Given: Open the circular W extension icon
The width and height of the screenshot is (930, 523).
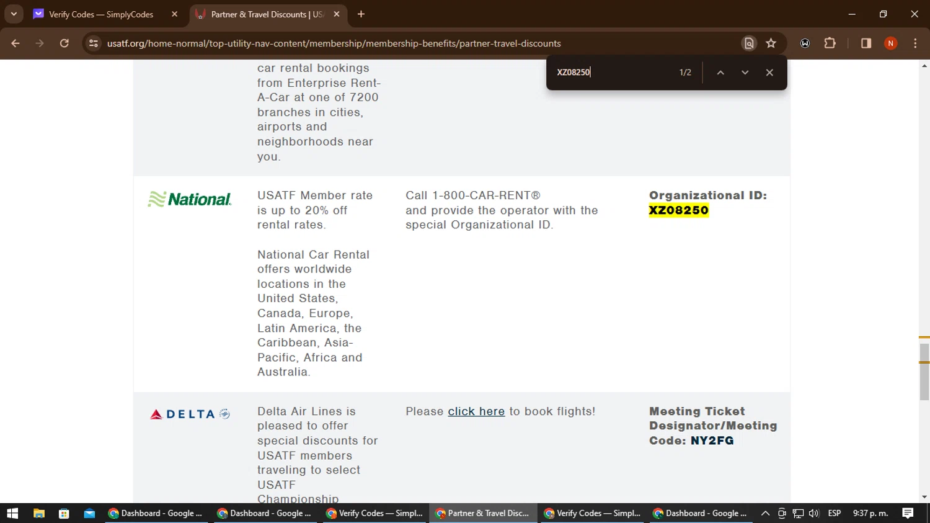Looking at the screenshot, I should [805, 43].
